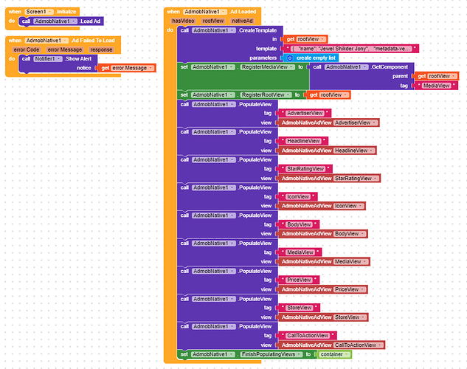The image size is (467, 369).
Task: Edit the "StarRatingView" tag text string
Action: (x=305, y=169)
